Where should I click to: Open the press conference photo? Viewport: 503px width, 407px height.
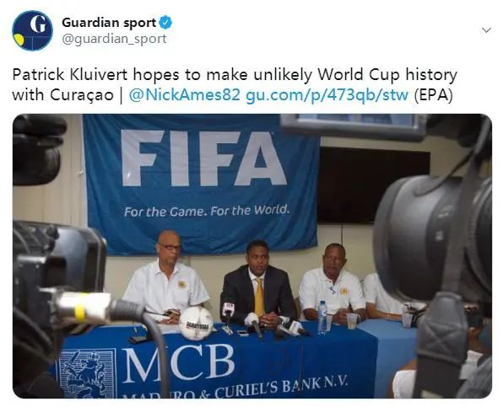[252, 256]
